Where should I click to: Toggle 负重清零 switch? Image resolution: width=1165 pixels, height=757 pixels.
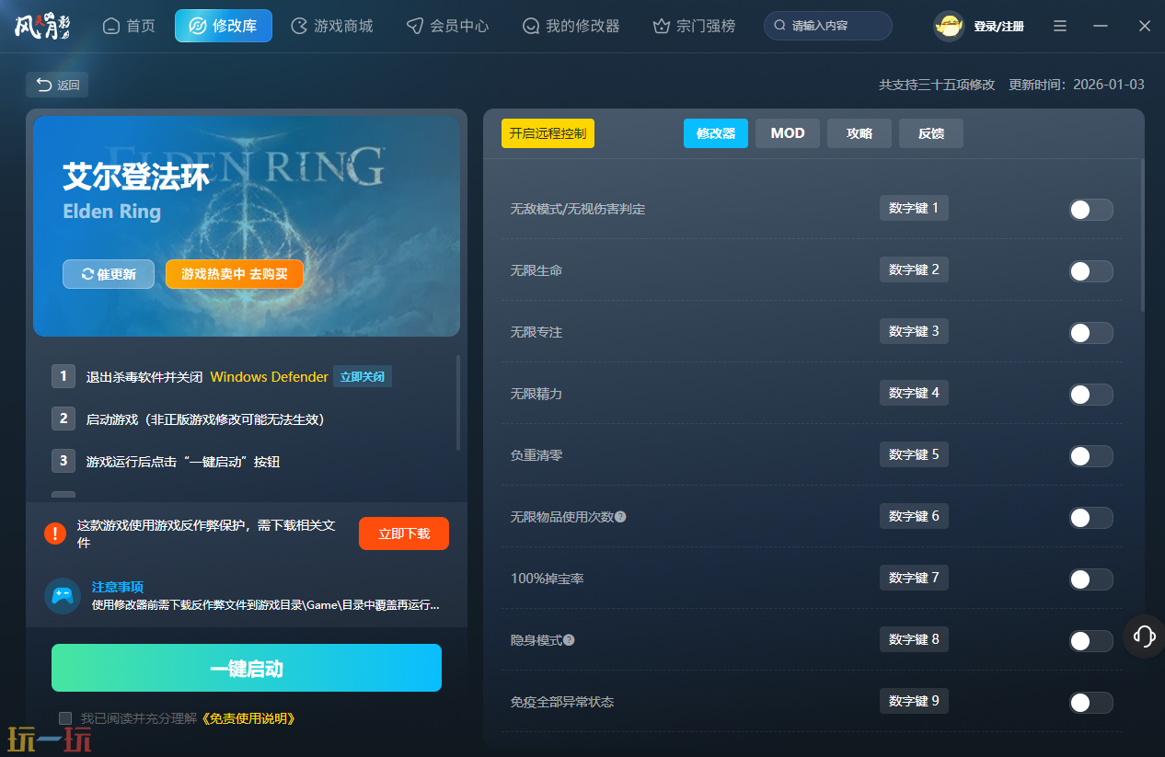pos(1090,456)
